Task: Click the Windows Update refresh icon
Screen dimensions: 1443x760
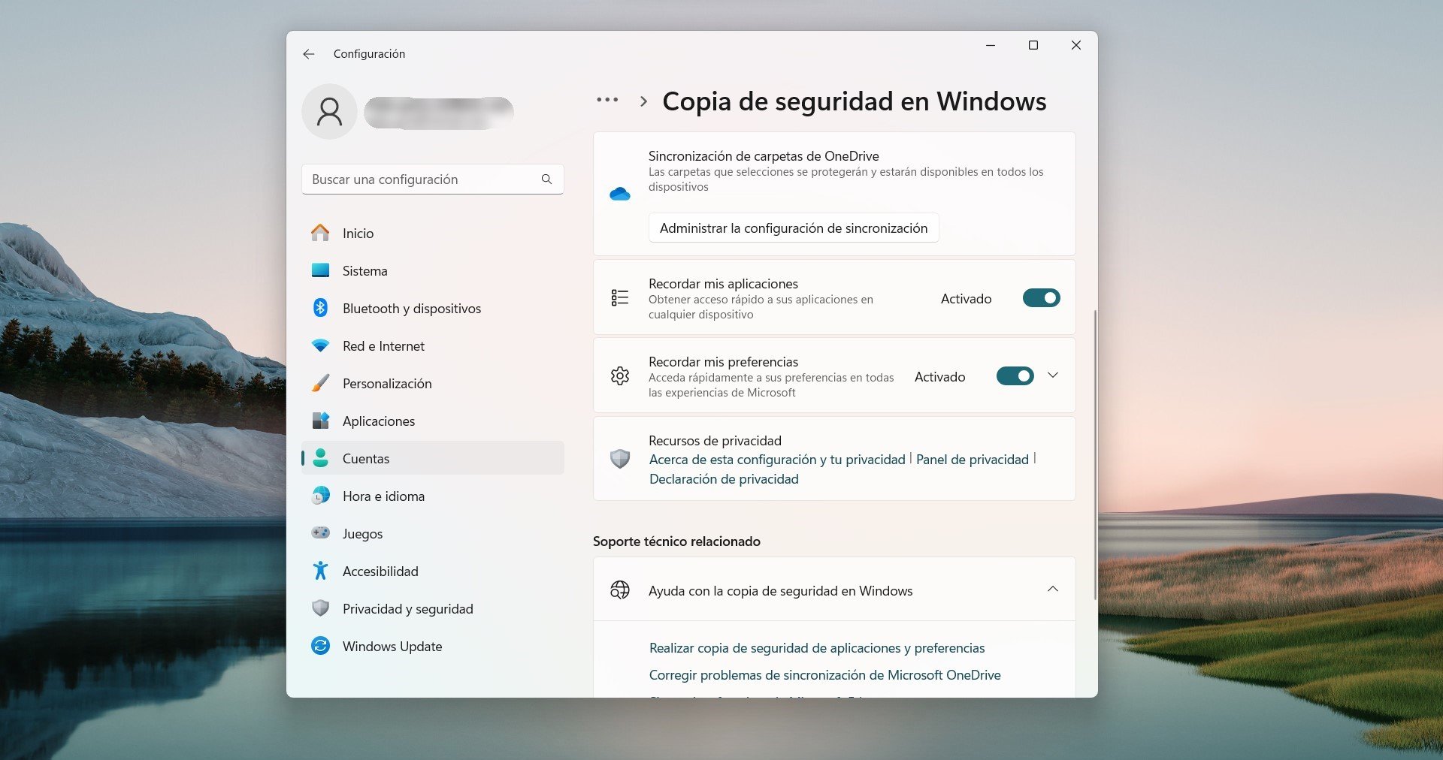Action: (320, 646)
